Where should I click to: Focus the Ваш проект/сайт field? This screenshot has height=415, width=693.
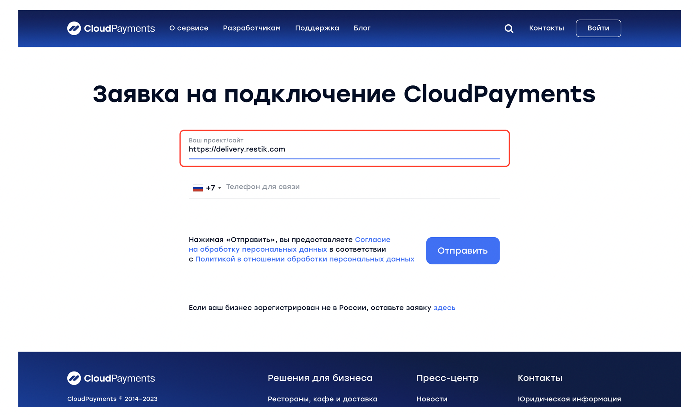coord(344,148)
